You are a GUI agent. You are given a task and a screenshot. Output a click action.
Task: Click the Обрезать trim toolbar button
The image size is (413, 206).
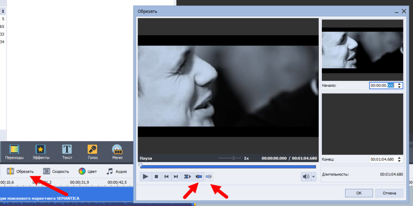[20, 171]
